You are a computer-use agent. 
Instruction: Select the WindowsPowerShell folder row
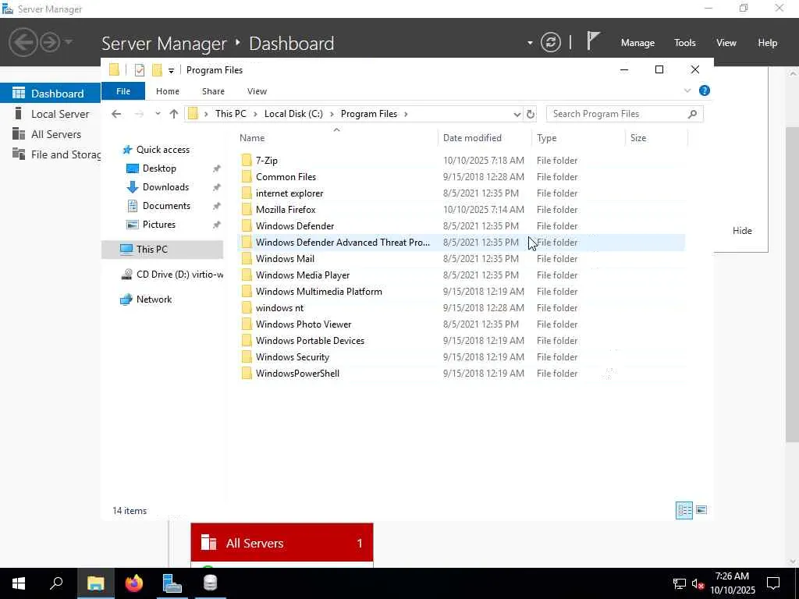pos(461,374)
